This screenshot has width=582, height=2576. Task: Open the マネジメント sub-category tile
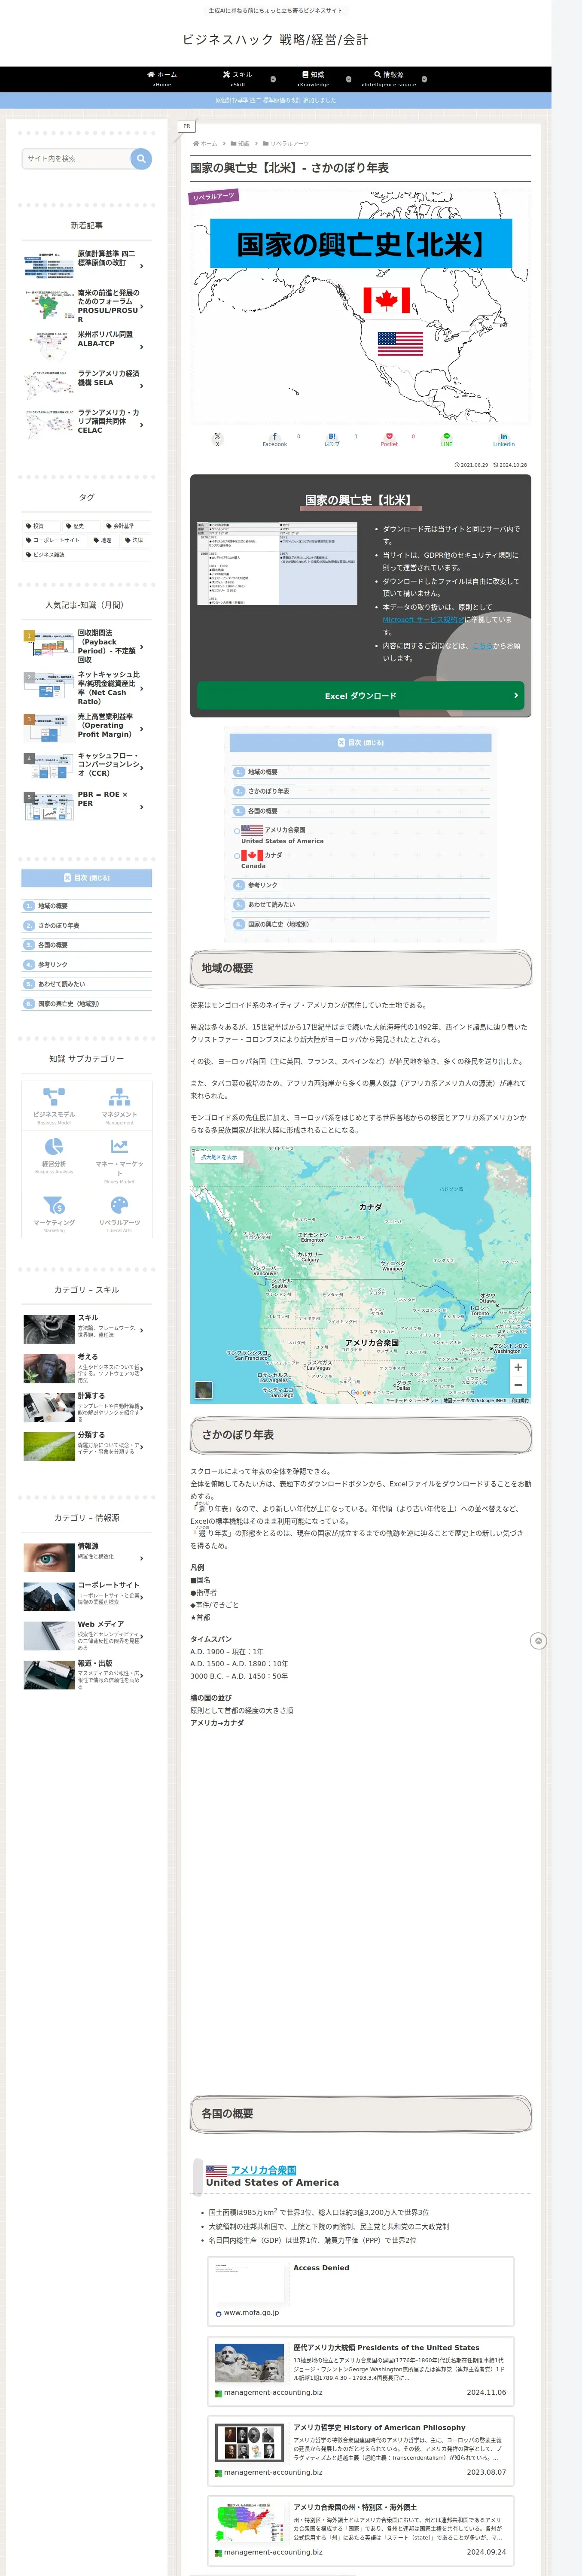tap(120, 1105)
